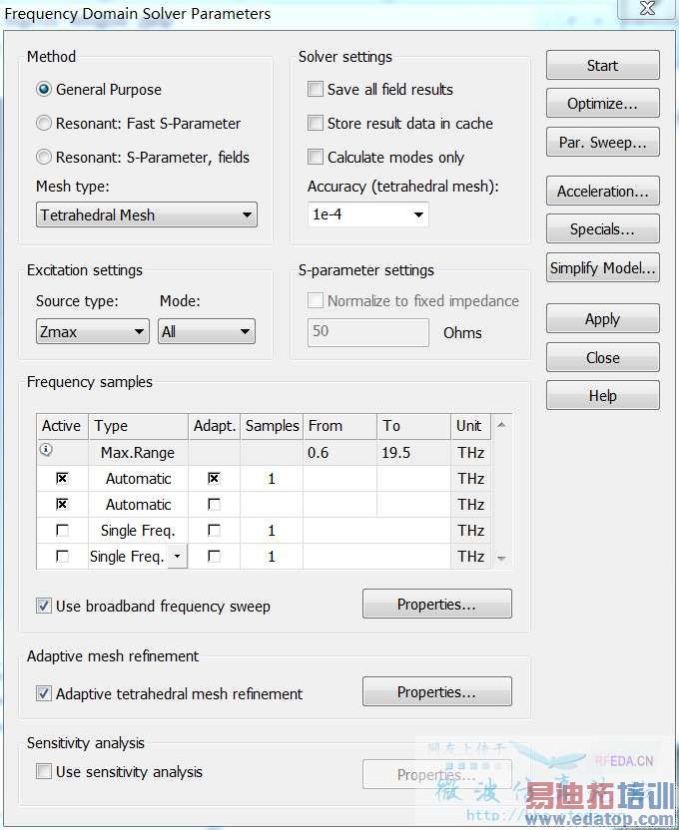The width and height of the screenshot is (679, 830).
Task: Open the Acceleration settings
Action: 602,192
